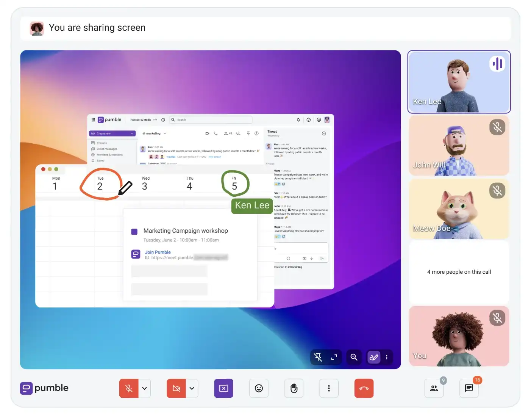
Task: Toggle microphone mute in the call bar
Action: (x=129, y=388)
